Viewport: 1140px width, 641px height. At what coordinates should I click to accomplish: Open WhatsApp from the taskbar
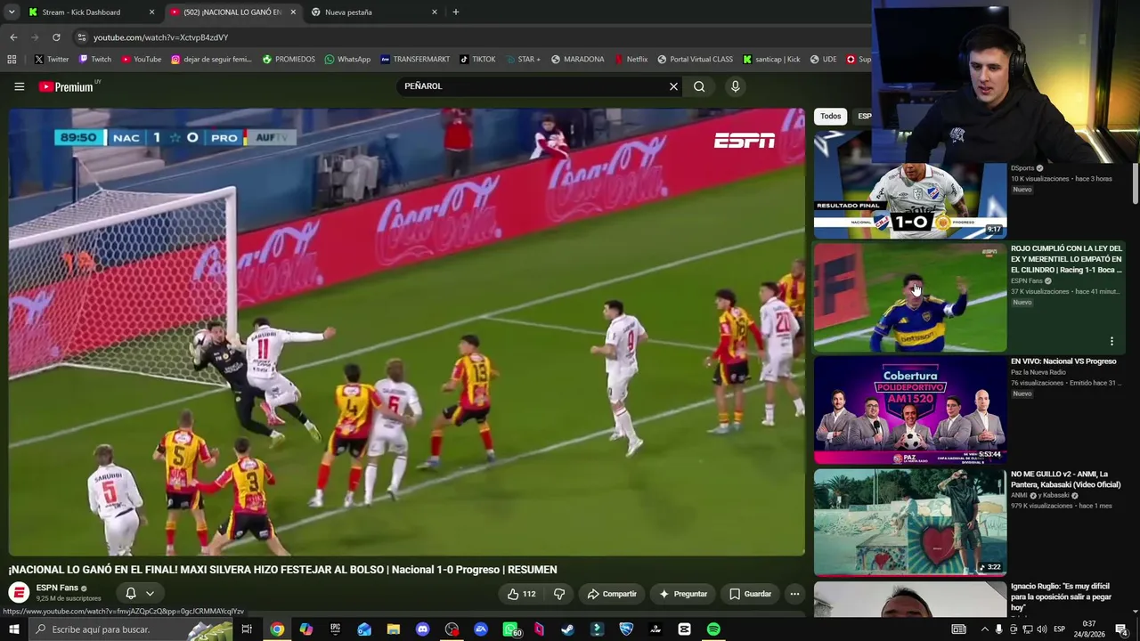509,629
